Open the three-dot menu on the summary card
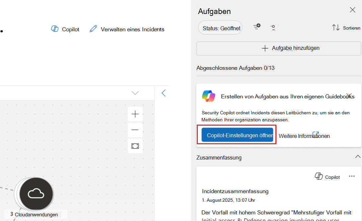 (x=351, y=176)
